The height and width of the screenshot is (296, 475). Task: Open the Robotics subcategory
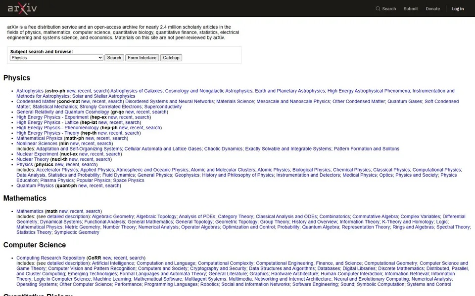(x=209, y=284)
